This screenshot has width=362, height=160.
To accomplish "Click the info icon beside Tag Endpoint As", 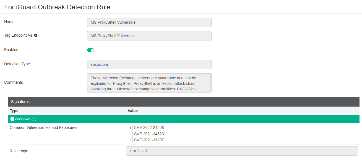I will [36, 35].
